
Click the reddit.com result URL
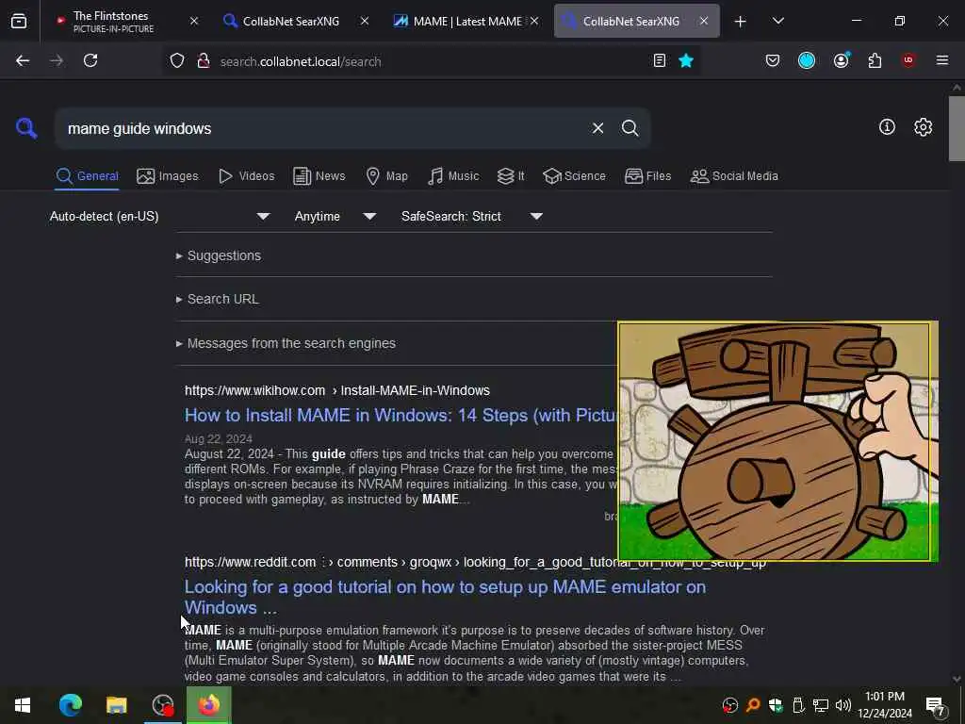(x=475, y=562)
